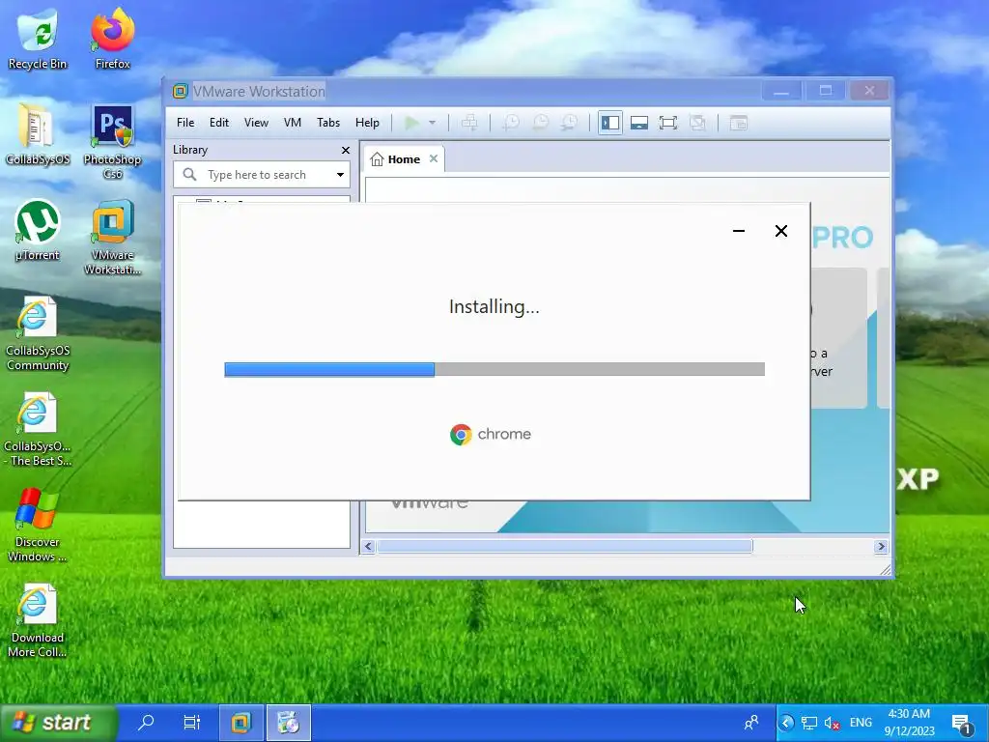Click the horizontal scrollbar thumb in VMware

pos(564,547)
